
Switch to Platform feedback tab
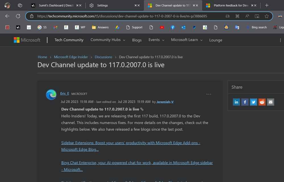pyautogui.click(x=231, y=5)
